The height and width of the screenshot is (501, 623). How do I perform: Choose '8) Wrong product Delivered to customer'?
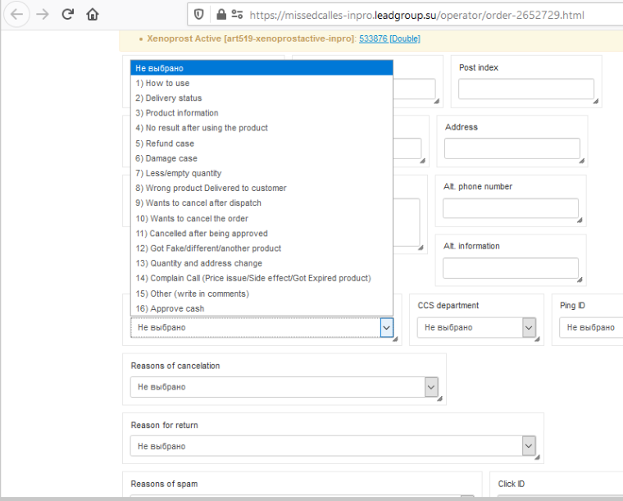tap(261, 188)
